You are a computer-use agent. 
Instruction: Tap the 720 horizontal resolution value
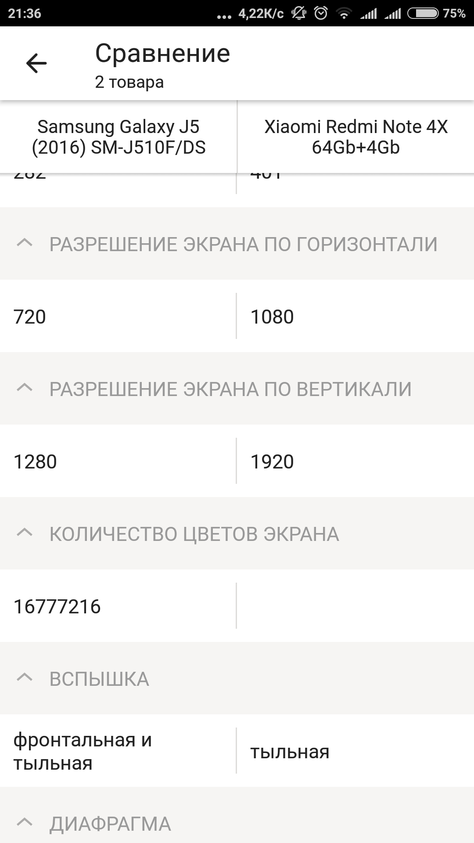click(x=30, y=317)
